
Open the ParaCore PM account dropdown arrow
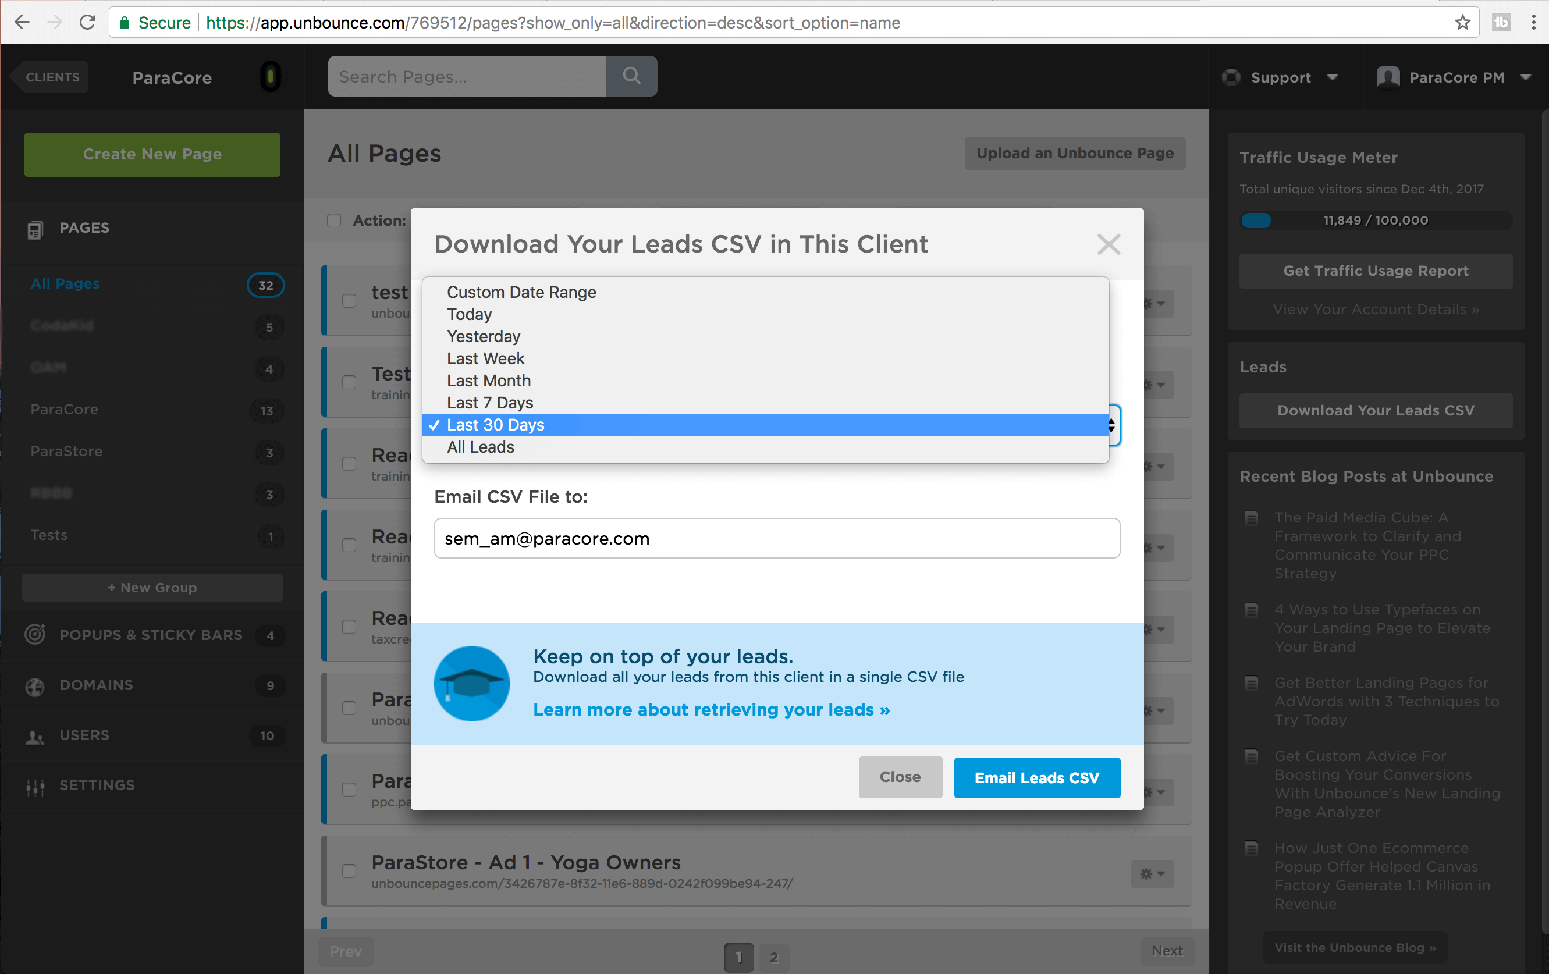(1526, 77)
